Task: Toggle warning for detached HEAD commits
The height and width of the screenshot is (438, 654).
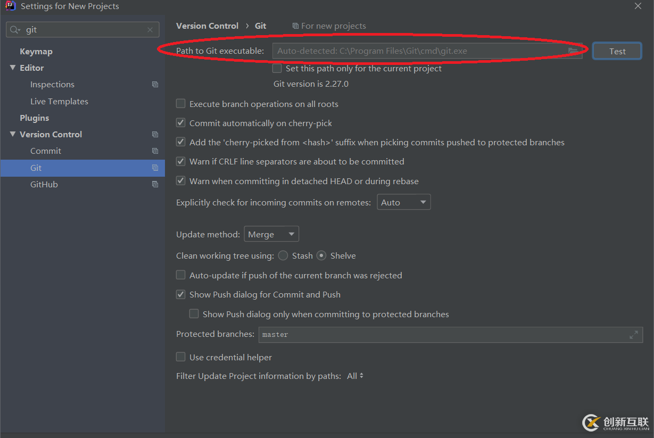Action: tap(181, 181)
